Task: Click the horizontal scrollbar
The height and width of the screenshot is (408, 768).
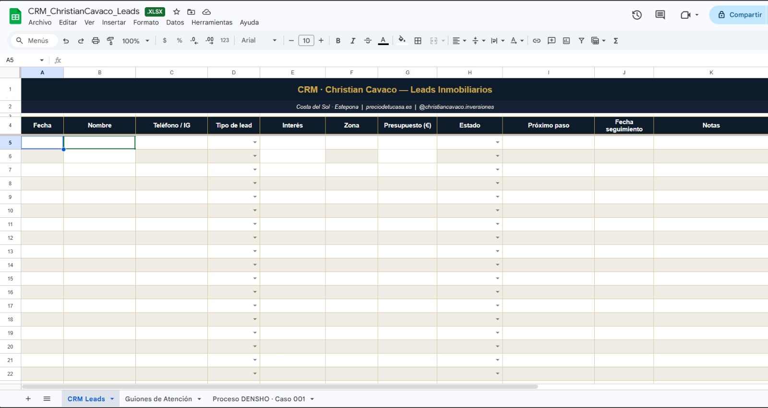Action: (x=279, y=386)
